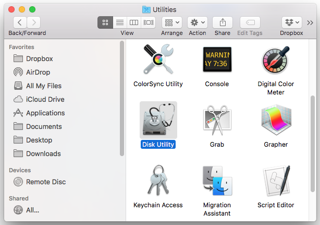Select the Script Editor icon
The width and height of the screenshot is (320, 225).
277,181
